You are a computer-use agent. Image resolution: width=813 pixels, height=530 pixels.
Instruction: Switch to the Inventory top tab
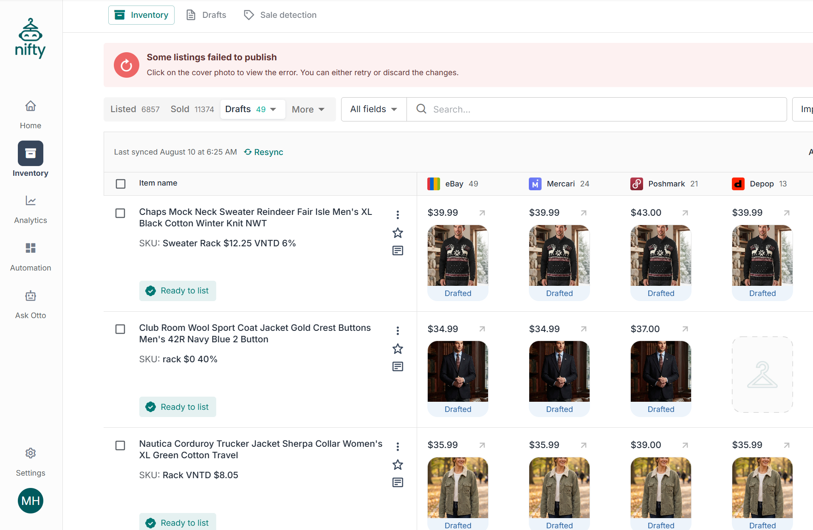(141, 15)
